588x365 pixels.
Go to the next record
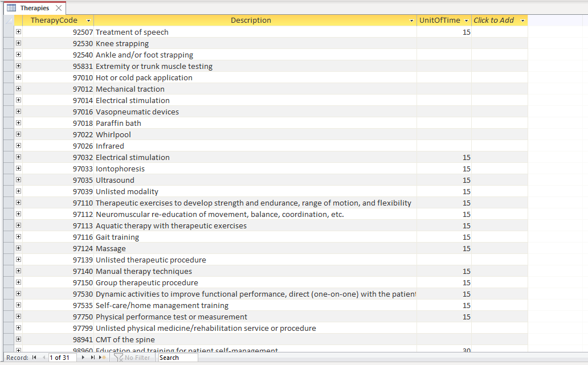pos(83,357)
